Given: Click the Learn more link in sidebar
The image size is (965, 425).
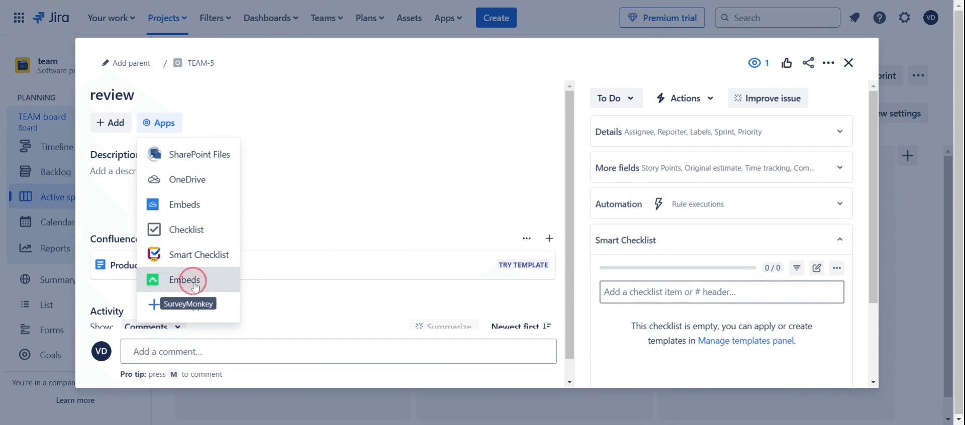Looking at the screenshot, I should coord(75,400).
